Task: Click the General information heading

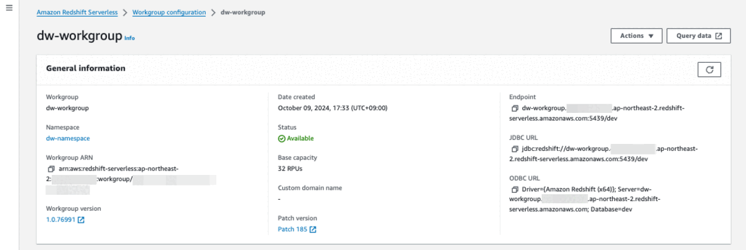Action: tap(86, 68)
